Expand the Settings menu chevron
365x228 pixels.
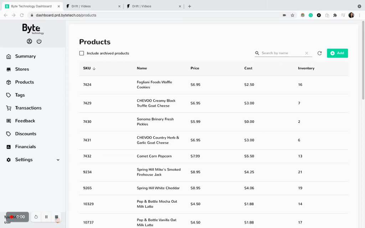pos(58,160)
